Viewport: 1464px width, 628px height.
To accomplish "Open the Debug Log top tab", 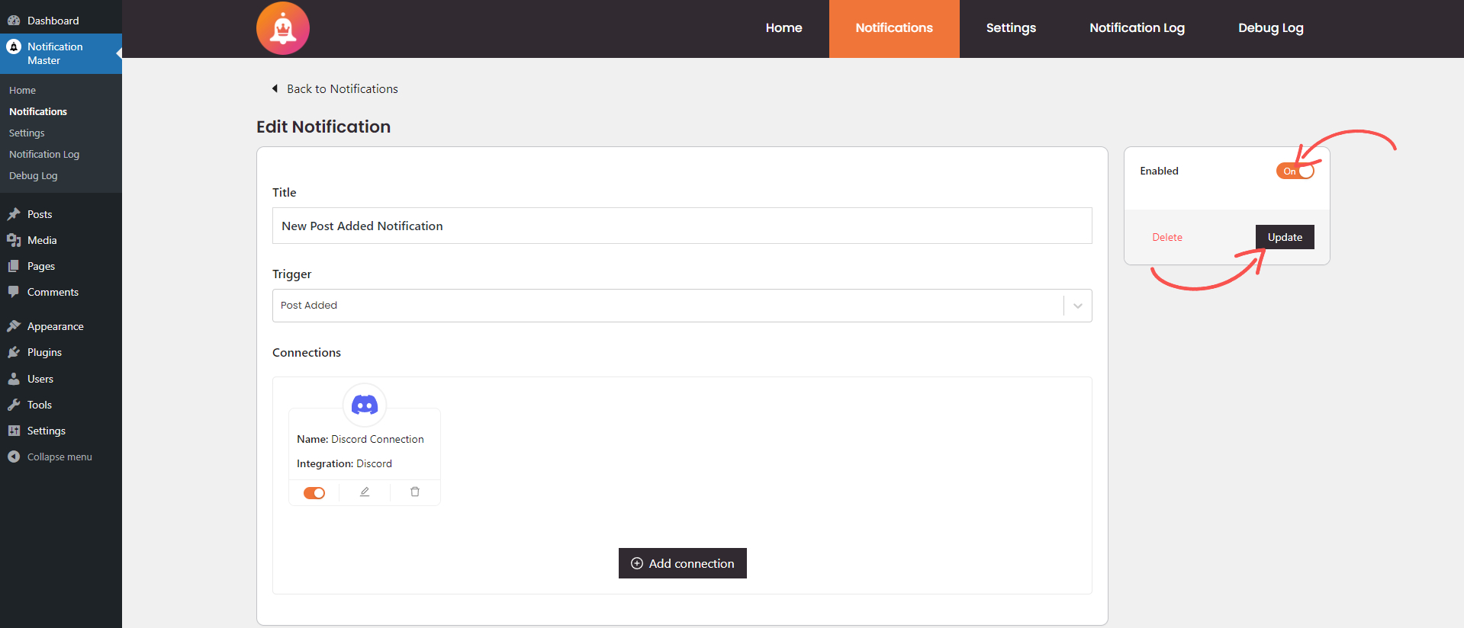I will point(1271,28).
